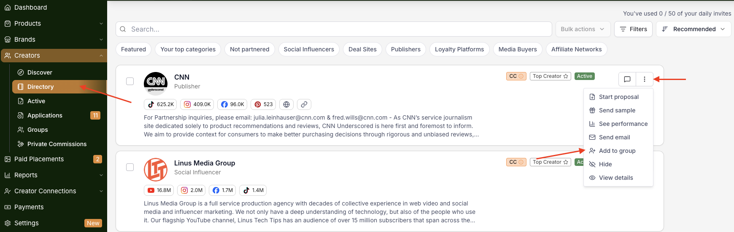Open the three-dot menu for CNN

click(x=644, y=79)
